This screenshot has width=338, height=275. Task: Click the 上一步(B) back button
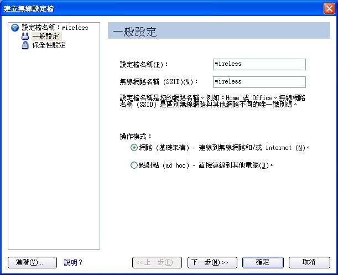[157, 262]
